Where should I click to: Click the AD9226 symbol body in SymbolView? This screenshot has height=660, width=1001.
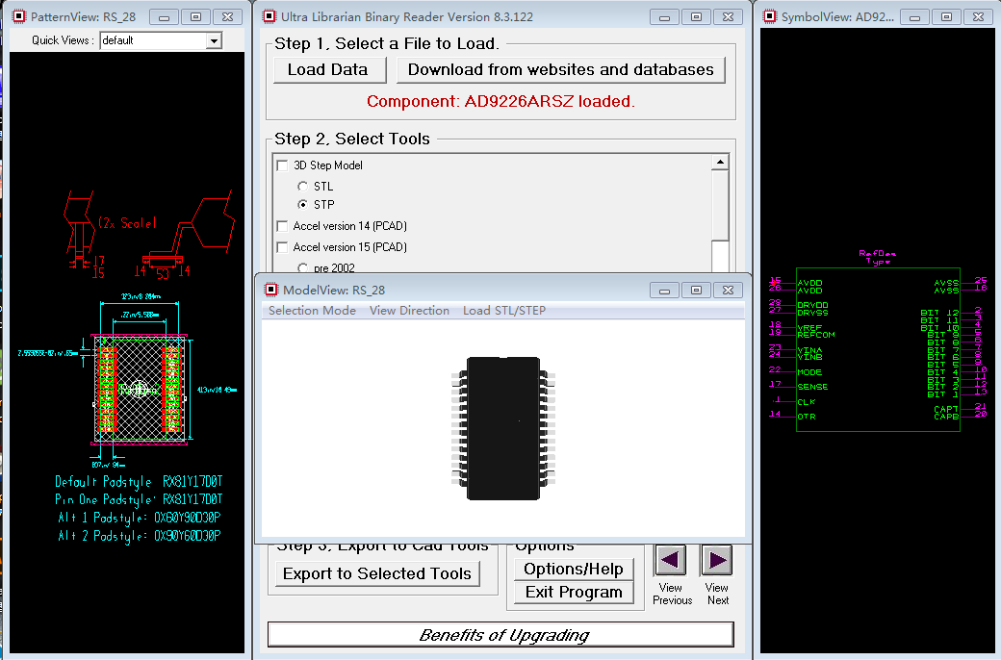pos(878,350)
